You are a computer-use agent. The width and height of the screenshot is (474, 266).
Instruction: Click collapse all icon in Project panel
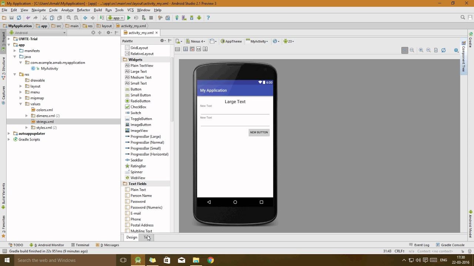coord(100,33)
